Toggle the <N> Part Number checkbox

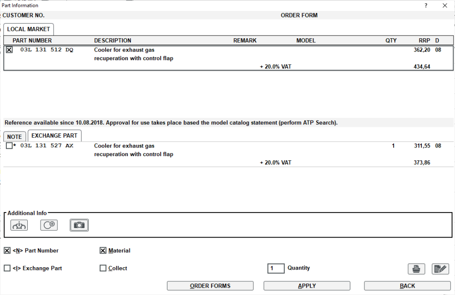pos(7,250)
